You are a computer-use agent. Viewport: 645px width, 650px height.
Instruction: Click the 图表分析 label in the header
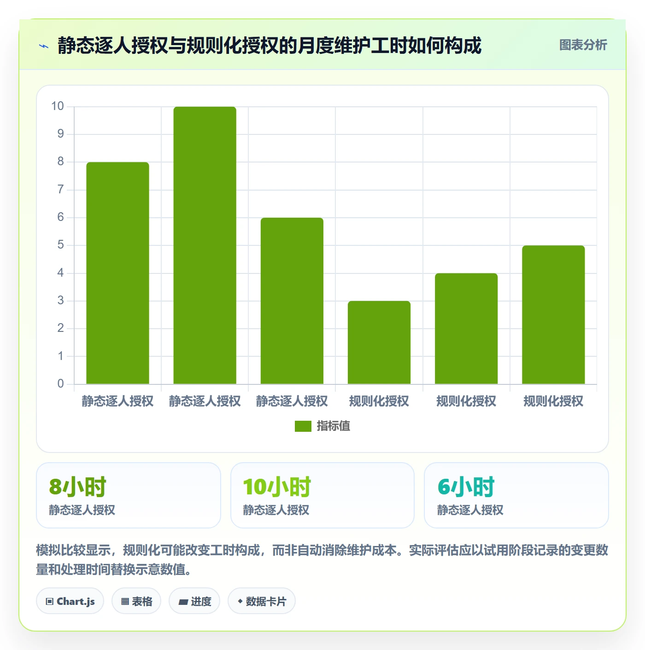click(x=583, y=45)
